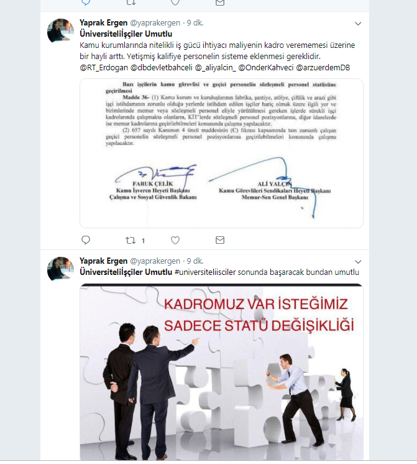This screenshot has height=464, width=417.
Task: Open @arzuerdemDB mention link
Action: click(x=323, y=68)
